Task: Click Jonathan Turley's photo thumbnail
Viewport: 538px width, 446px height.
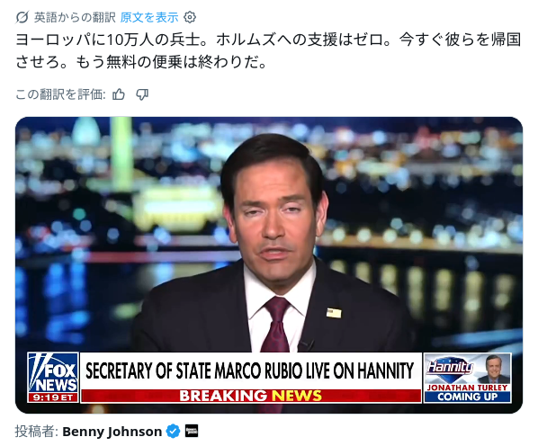Action: (493, 370)
